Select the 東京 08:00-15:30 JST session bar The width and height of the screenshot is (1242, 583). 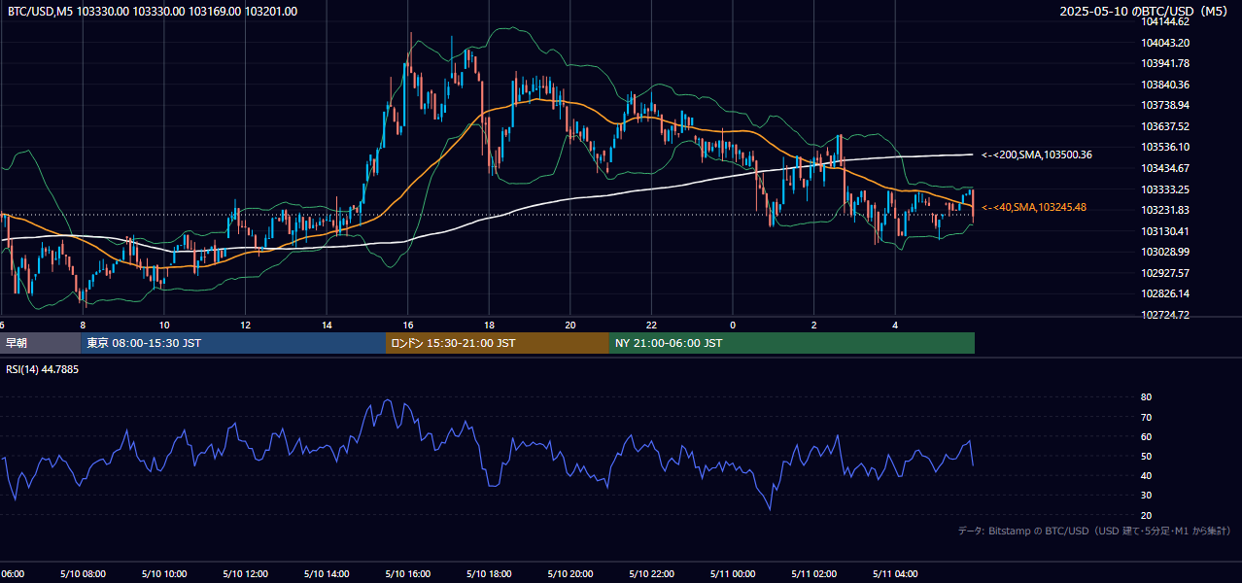(x=233, y=343)
